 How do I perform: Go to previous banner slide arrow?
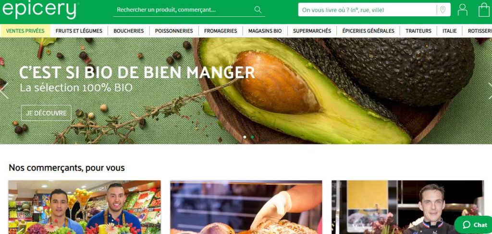point(4,91)
